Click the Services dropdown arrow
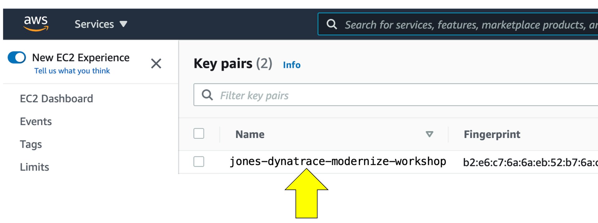The image size is (598, 223). pyautogui.click(x=124, y=24)
